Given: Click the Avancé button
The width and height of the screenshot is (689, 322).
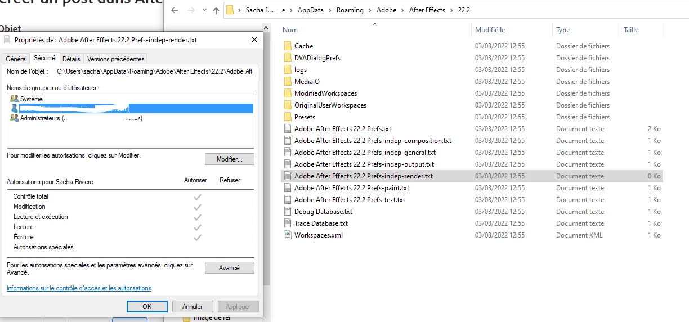Looking at the screenshot, I should pos(230,268).
